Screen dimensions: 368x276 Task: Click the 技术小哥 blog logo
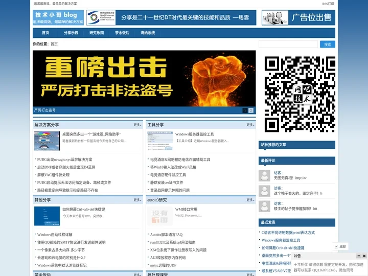58,17
